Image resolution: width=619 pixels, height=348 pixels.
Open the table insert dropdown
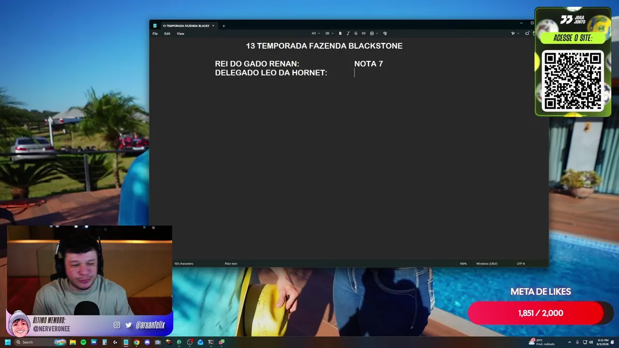click(373, 33)
